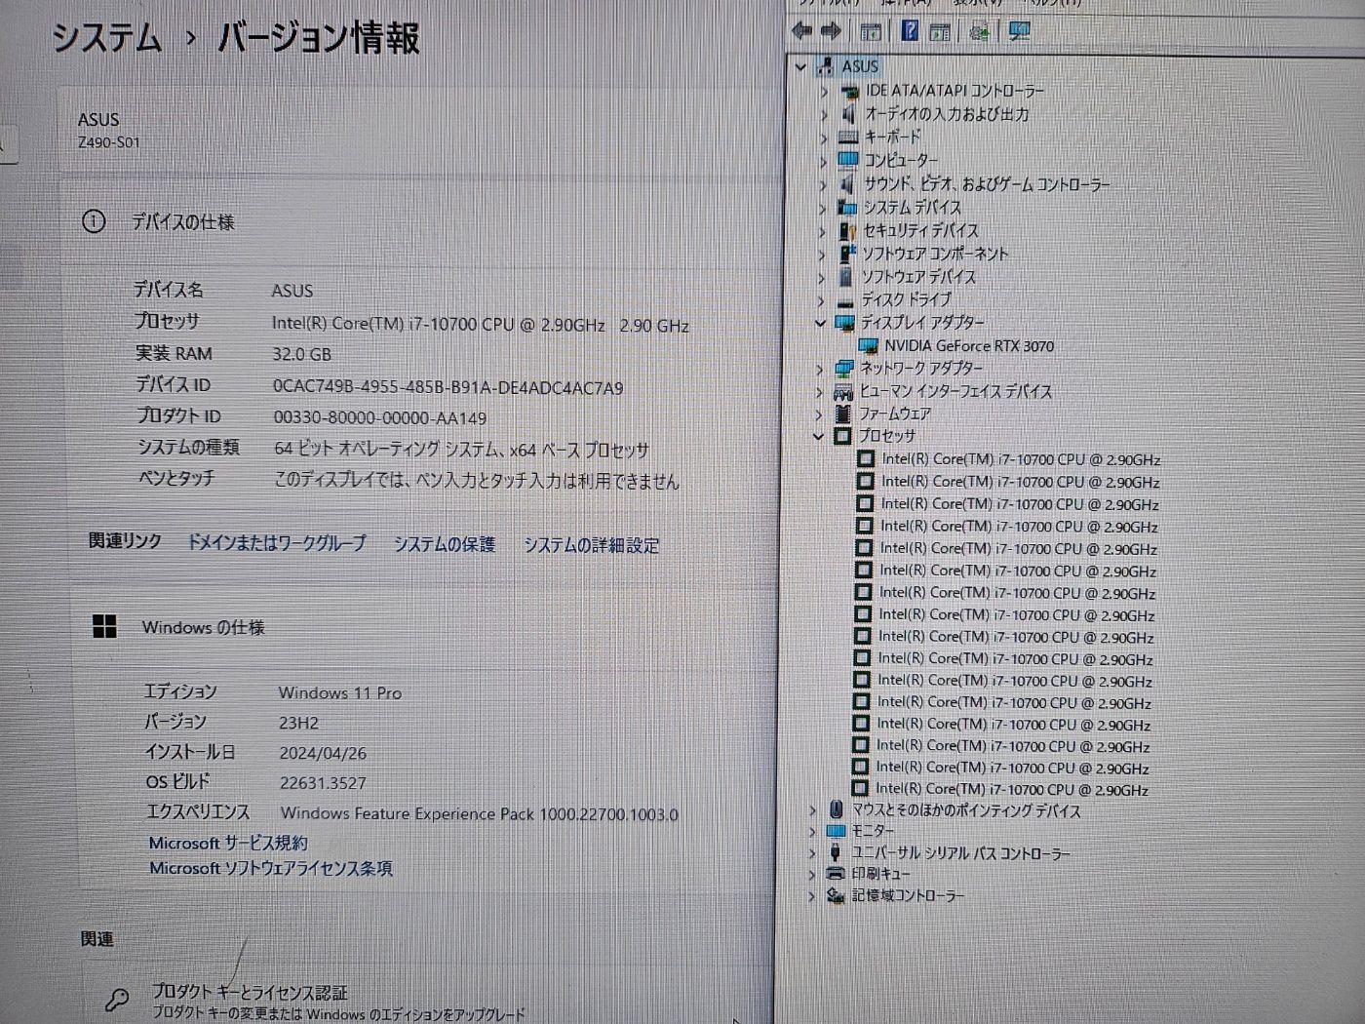Click the デバイスの仕様 section header
Image resolution: width=1365 pixels, height=1024 pixels.
[x=183, y=222]
